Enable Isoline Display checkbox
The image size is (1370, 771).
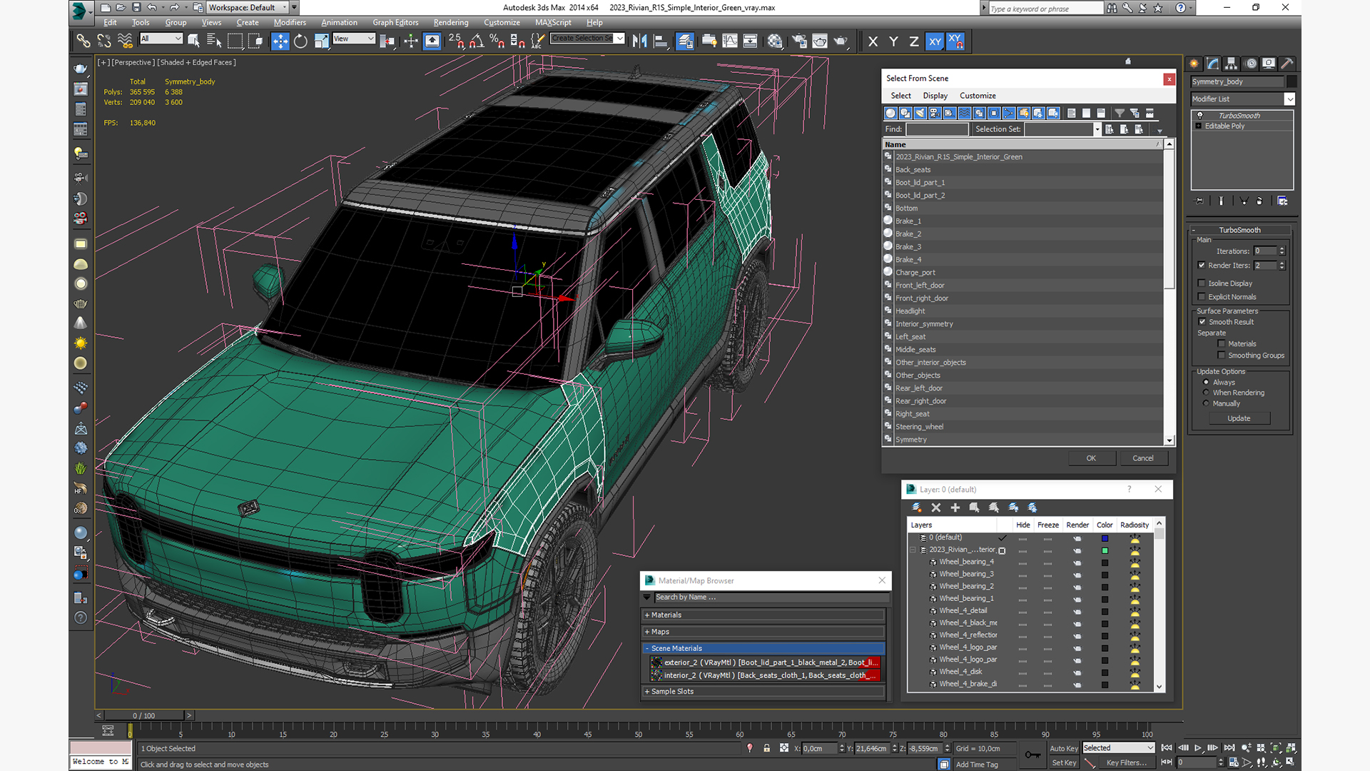tap(1202, 283)
